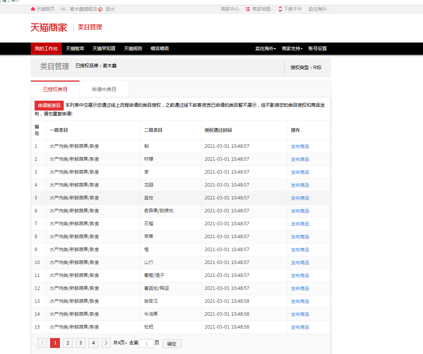Click 发布商品 for 龙眼 row
This screenshot has width=423, height=354.
pos(300,185)
